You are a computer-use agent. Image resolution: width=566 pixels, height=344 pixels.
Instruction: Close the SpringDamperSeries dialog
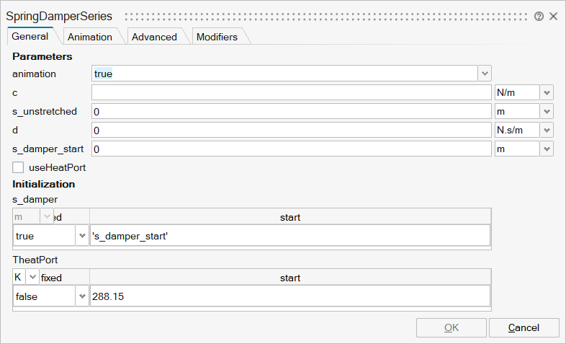tap(553, 16)
